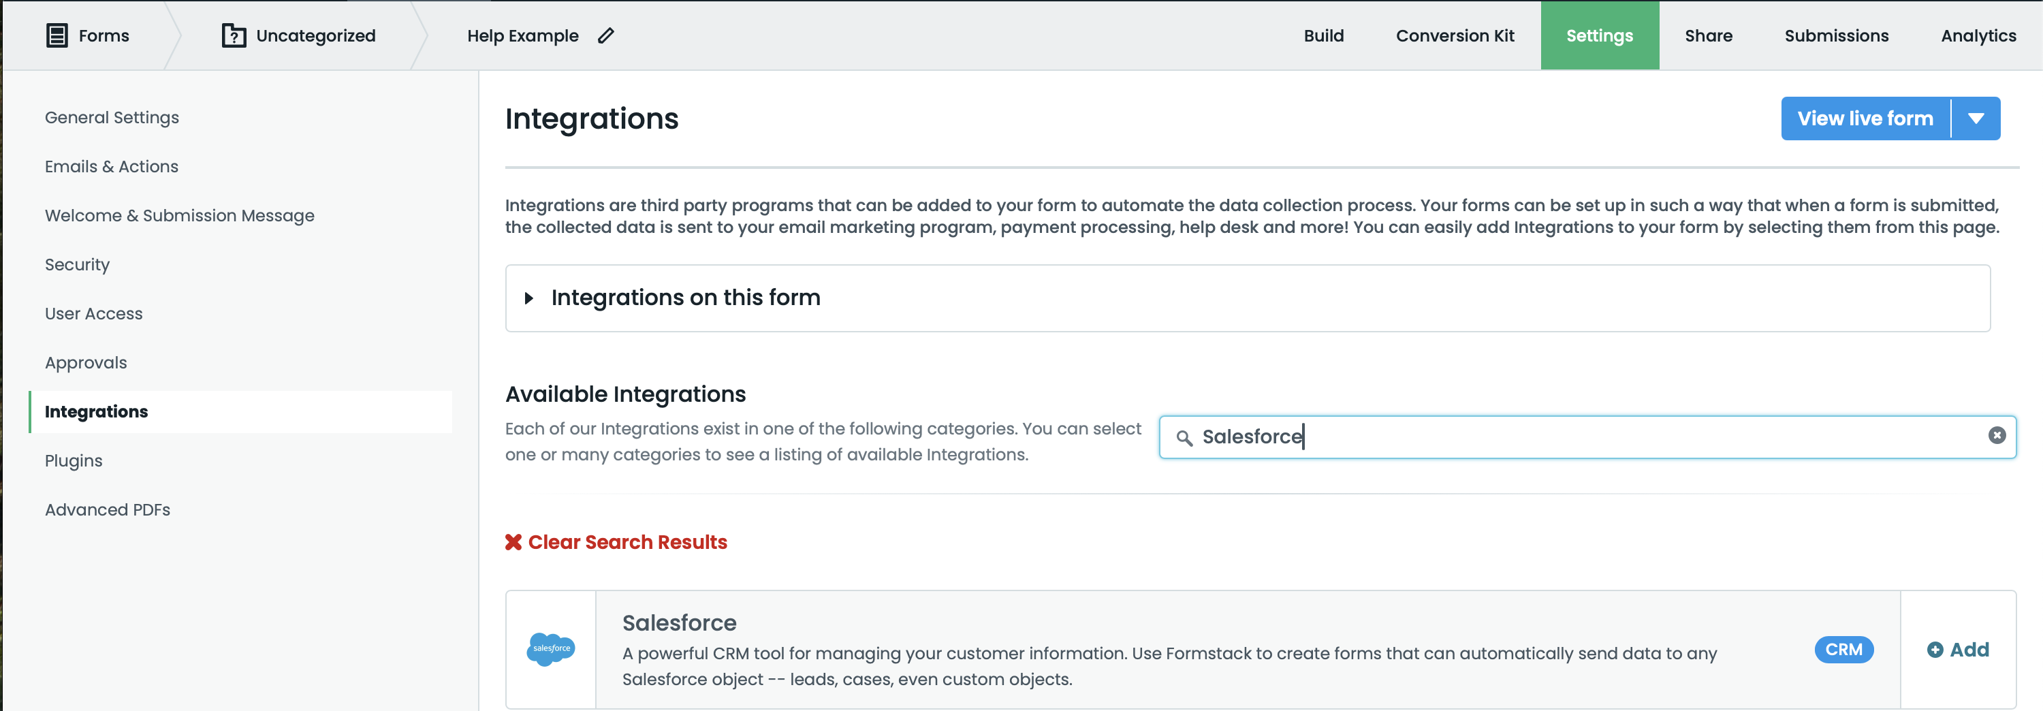
Task: Click the CRM category badge
Action: click(1843, 649)
